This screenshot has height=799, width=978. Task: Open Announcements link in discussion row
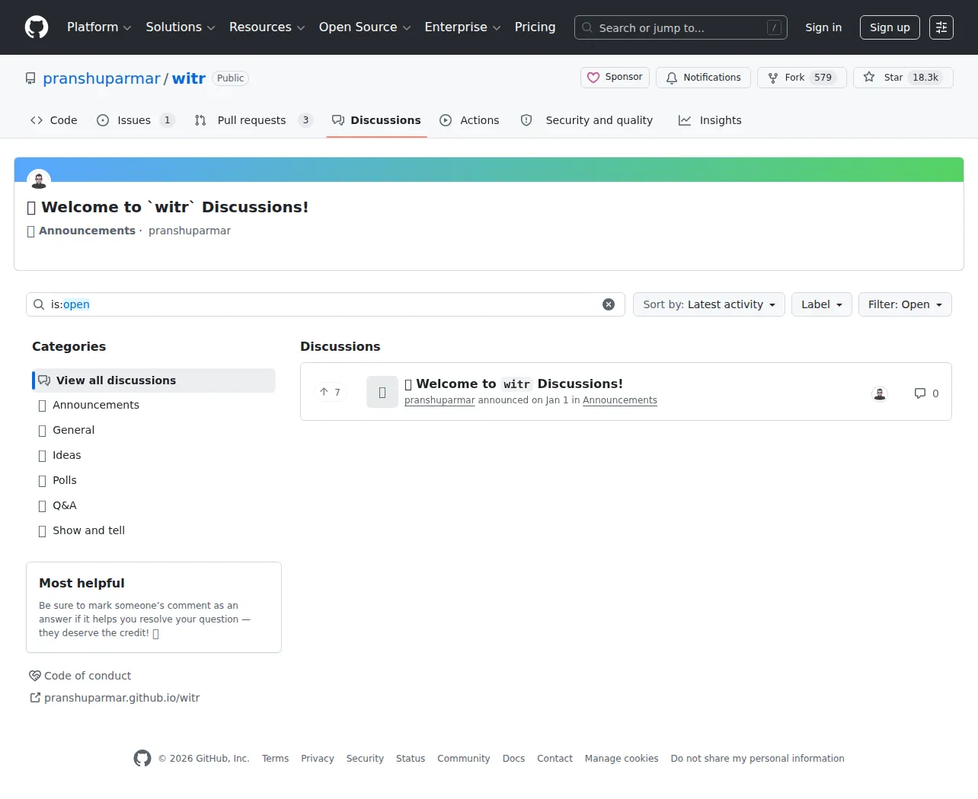620,400
